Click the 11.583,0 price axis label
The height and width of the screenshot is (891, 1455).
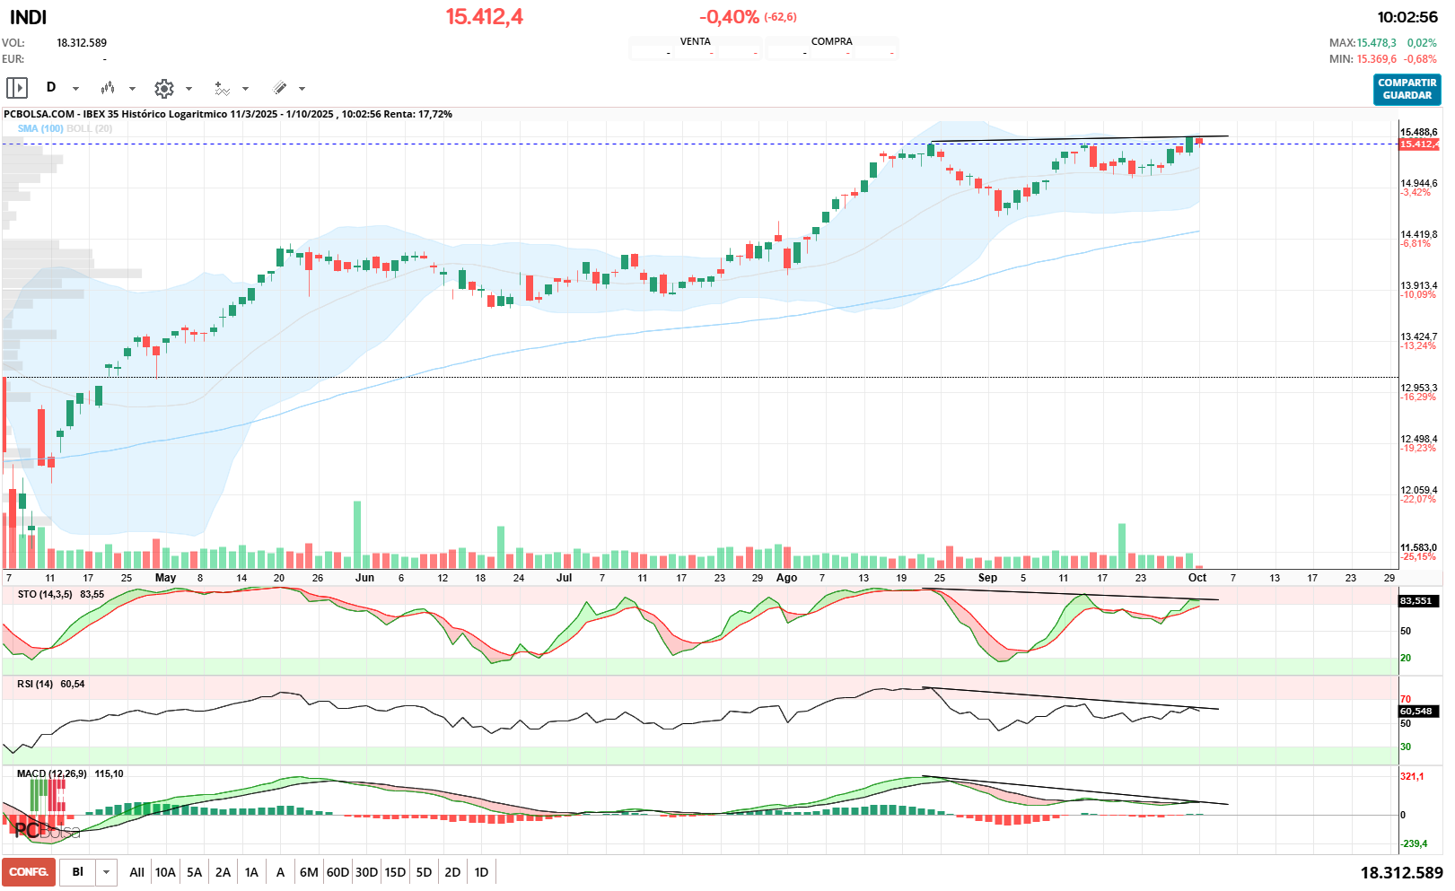pyautogui.click(x=1419, y=547)
